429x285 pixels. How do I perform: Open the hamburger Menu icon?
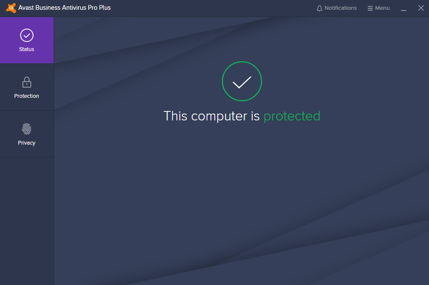[370, 8]
